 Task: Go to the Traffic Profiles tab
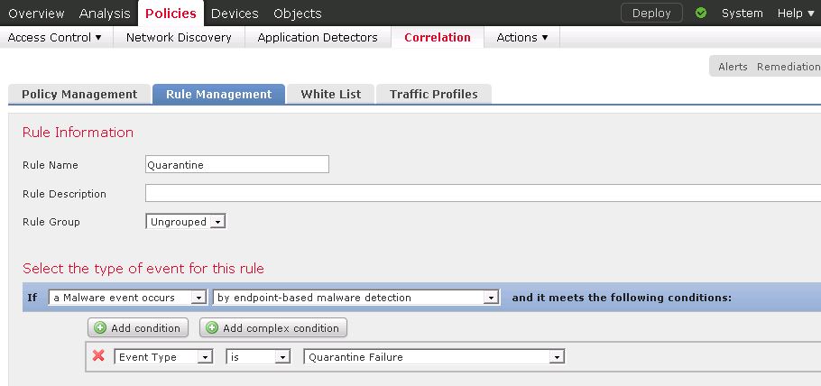(434, 95)
